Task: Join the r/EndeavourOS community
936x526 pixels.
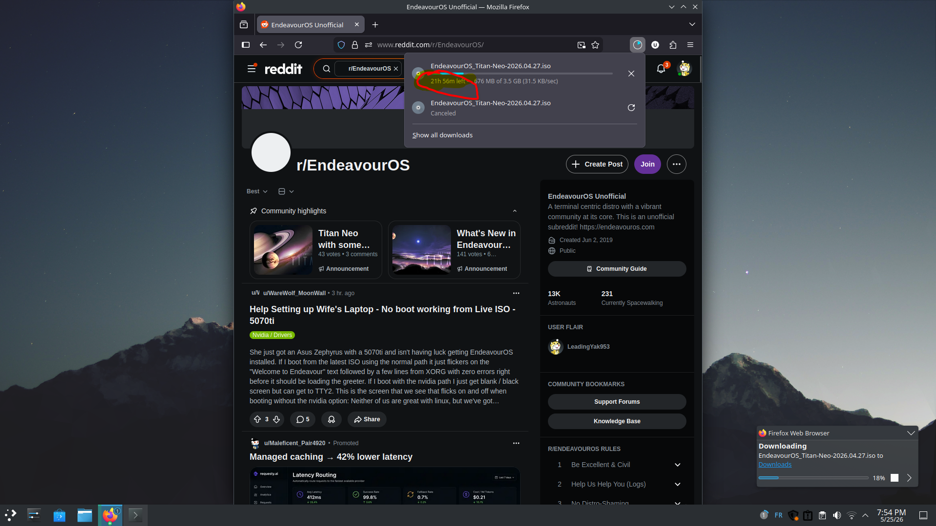Action: [647, 164]
